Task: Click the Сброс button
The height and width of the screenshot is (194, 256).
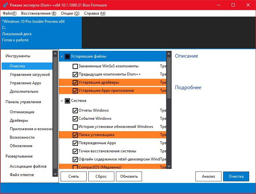Action: 101,176
